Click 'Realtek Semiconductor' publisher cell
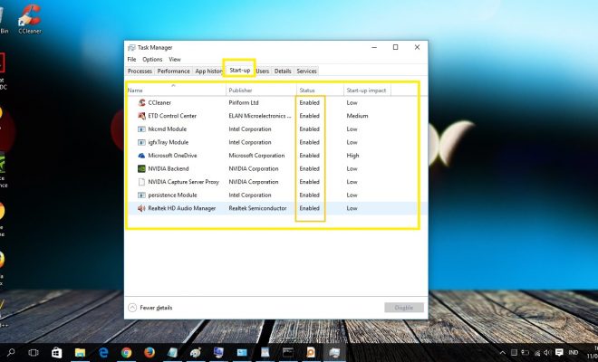The width and height of the screenshot is (598, 362). 257,208
